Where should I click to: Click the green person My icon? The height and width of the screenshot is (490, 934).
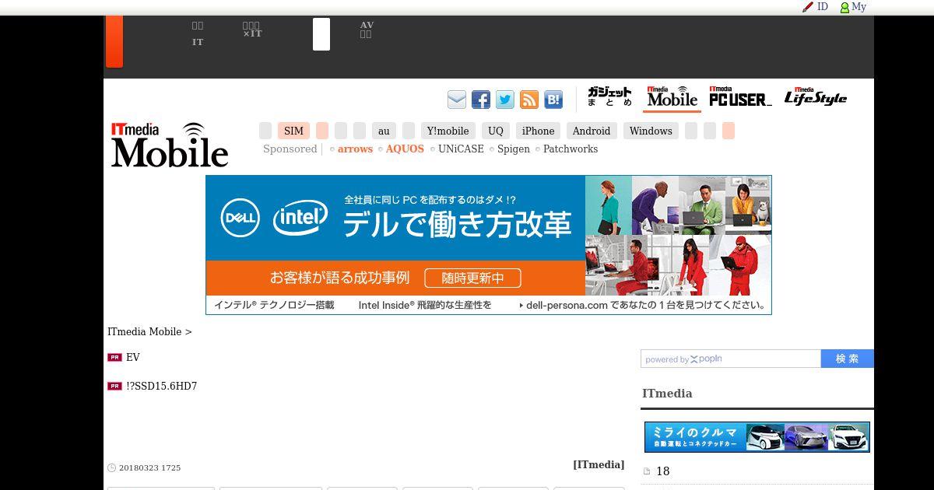844,7
